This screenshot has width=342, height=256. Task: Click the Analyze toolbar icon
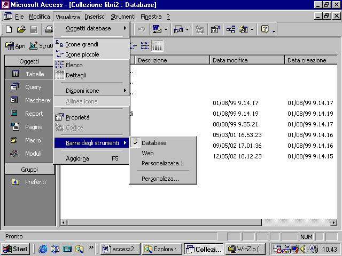coord(178,29)
